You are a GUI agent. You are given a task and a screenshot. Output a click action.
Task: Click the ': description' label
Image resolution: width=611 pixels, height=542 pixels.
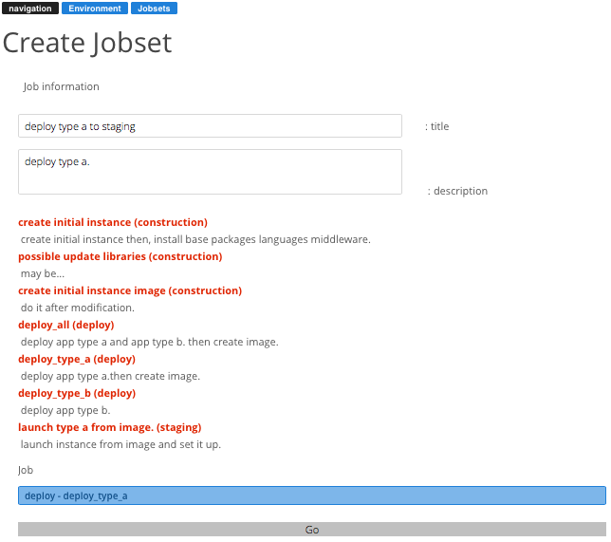point(457,191)
